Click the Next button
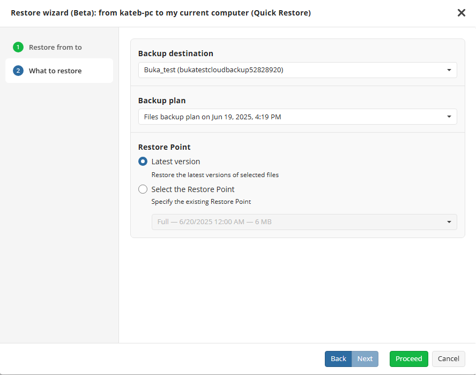This screenshot has height=375, width=476. click(365, 359)
